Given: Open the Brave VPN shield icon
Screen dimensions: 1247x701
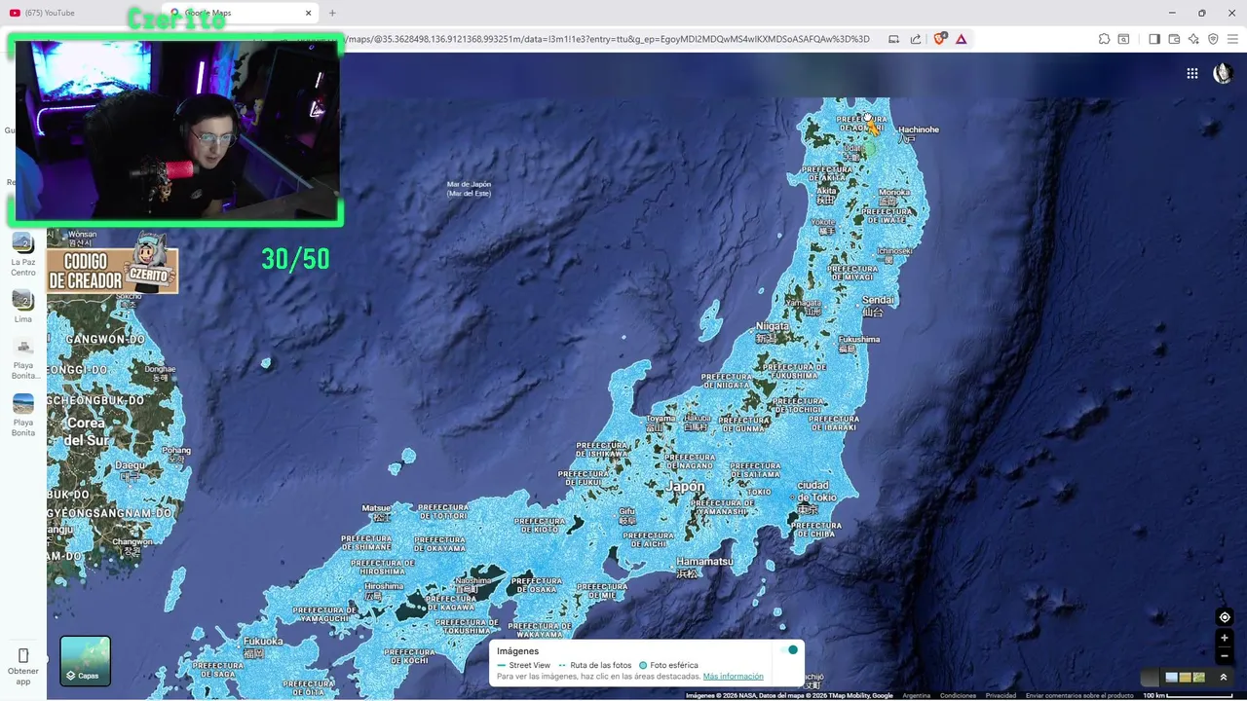Looking at the screenshot, I should click(1213, 39).
